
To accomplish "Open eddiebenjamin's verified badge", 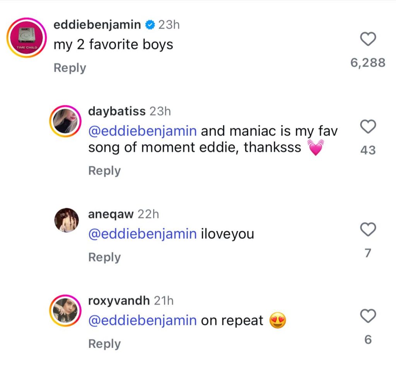I will [x=150, y=25].
